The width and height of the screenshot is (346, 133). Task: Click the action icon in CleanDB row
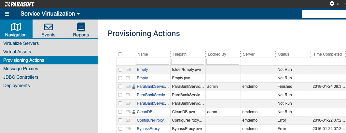click(x=128, y=112)
